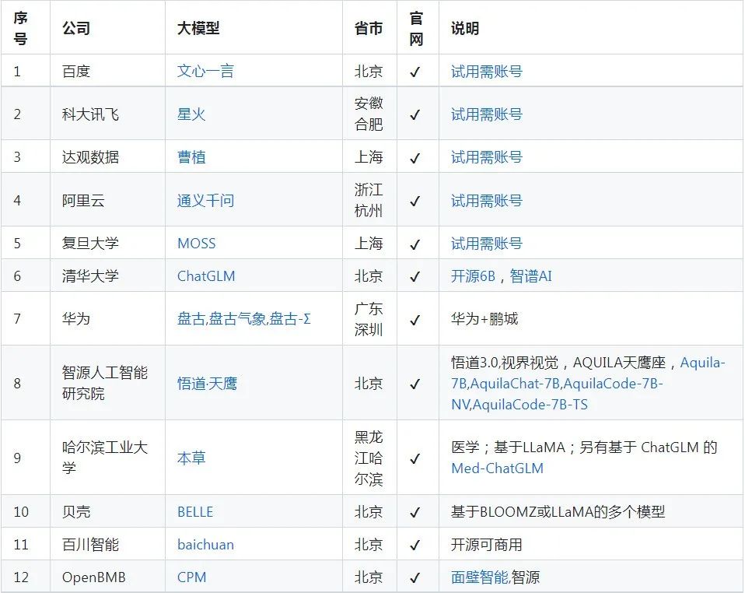Open the Med-ChatGLM link
This screenshot has height=593, width=745.
pos(497,468)
